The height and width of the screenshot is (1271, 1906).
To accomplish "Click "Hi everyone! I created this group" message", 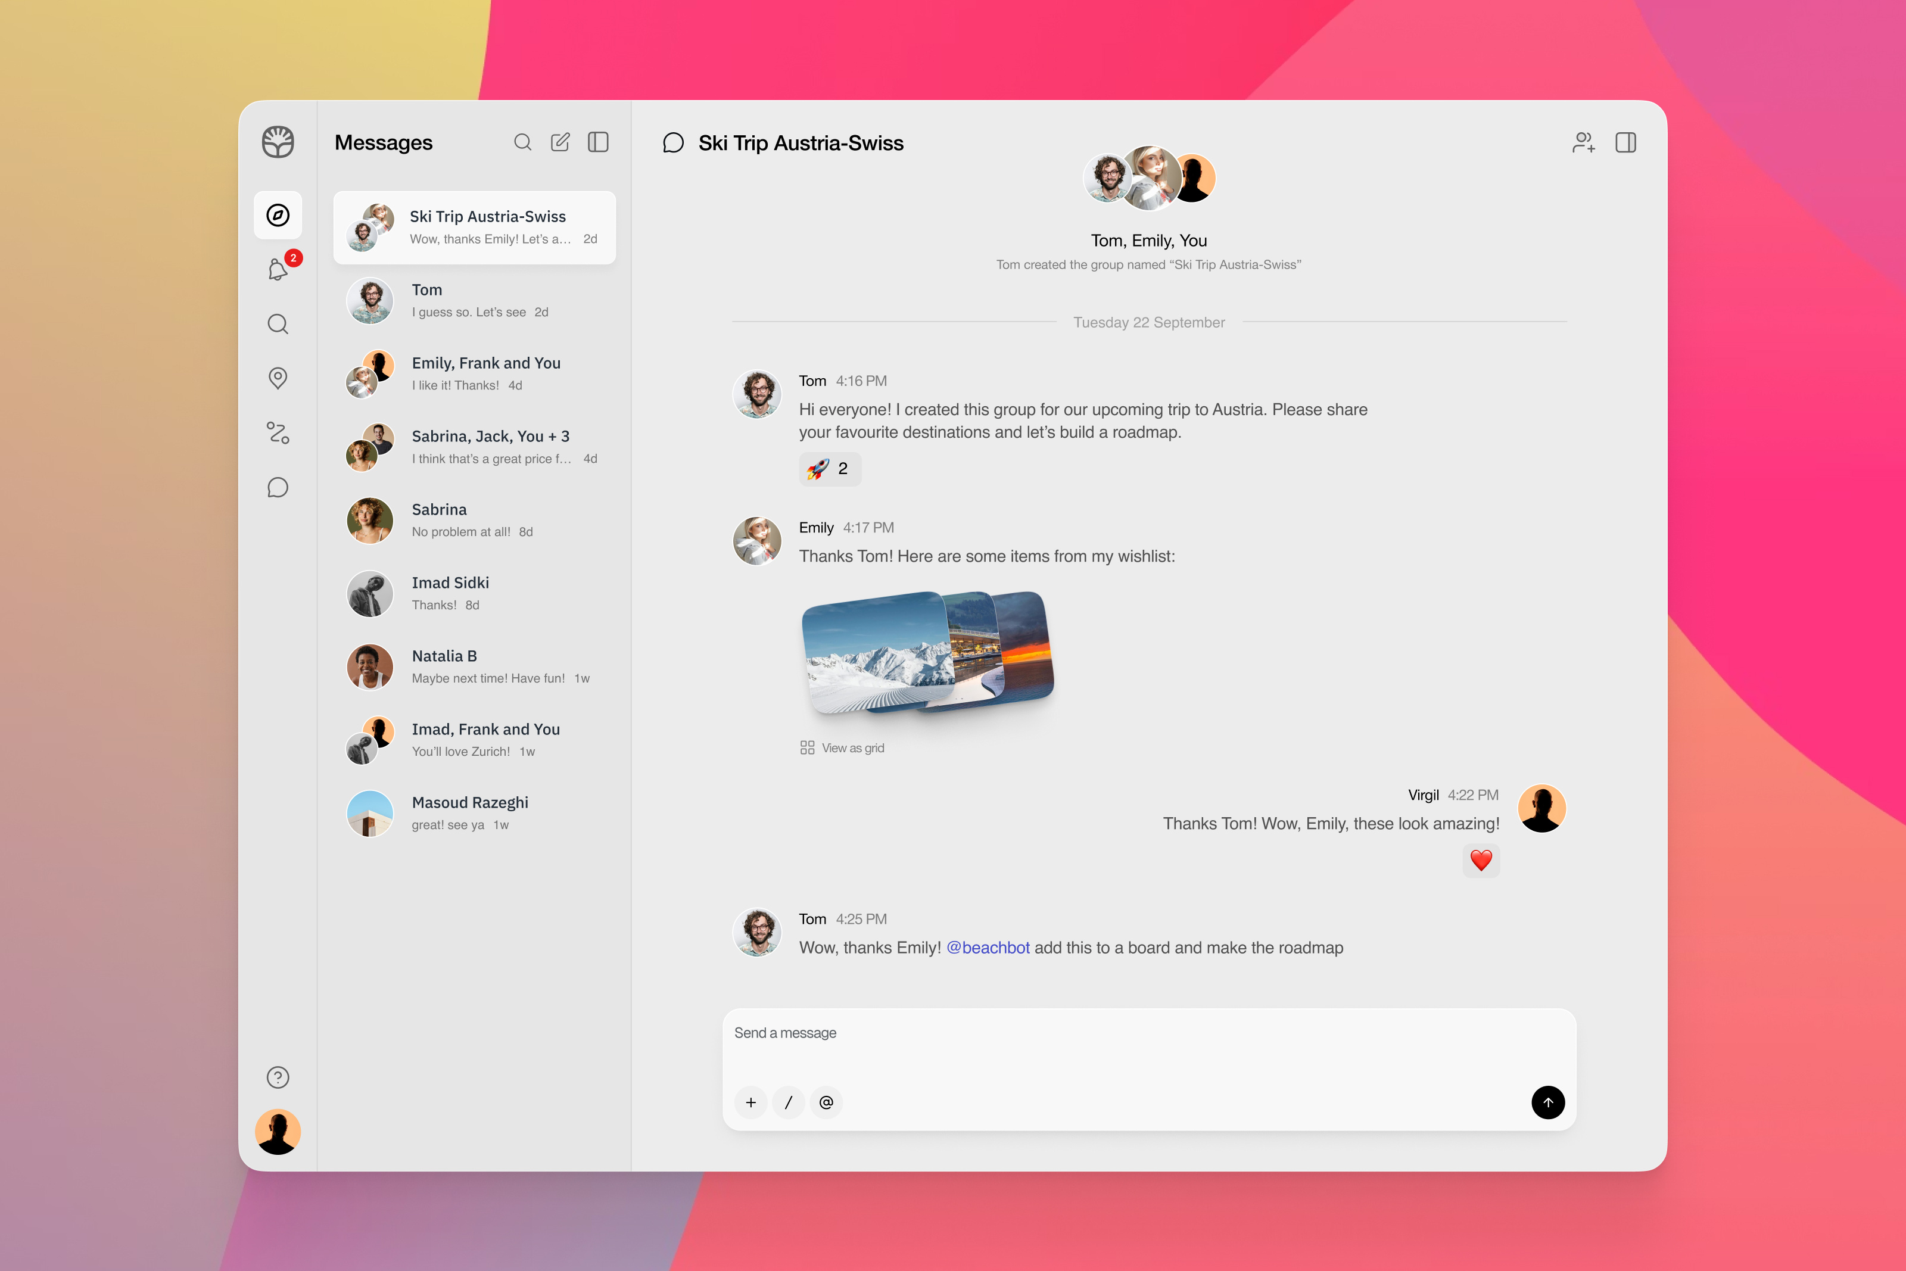I will click(x=1083, y=420).
